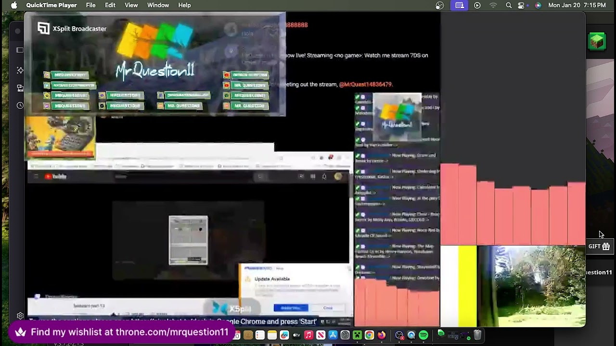The width and height of the screenshot is (616, 346).
Task: Click the throne.com/mrquestion11 wishlist banner
Action: click(121, 332)
